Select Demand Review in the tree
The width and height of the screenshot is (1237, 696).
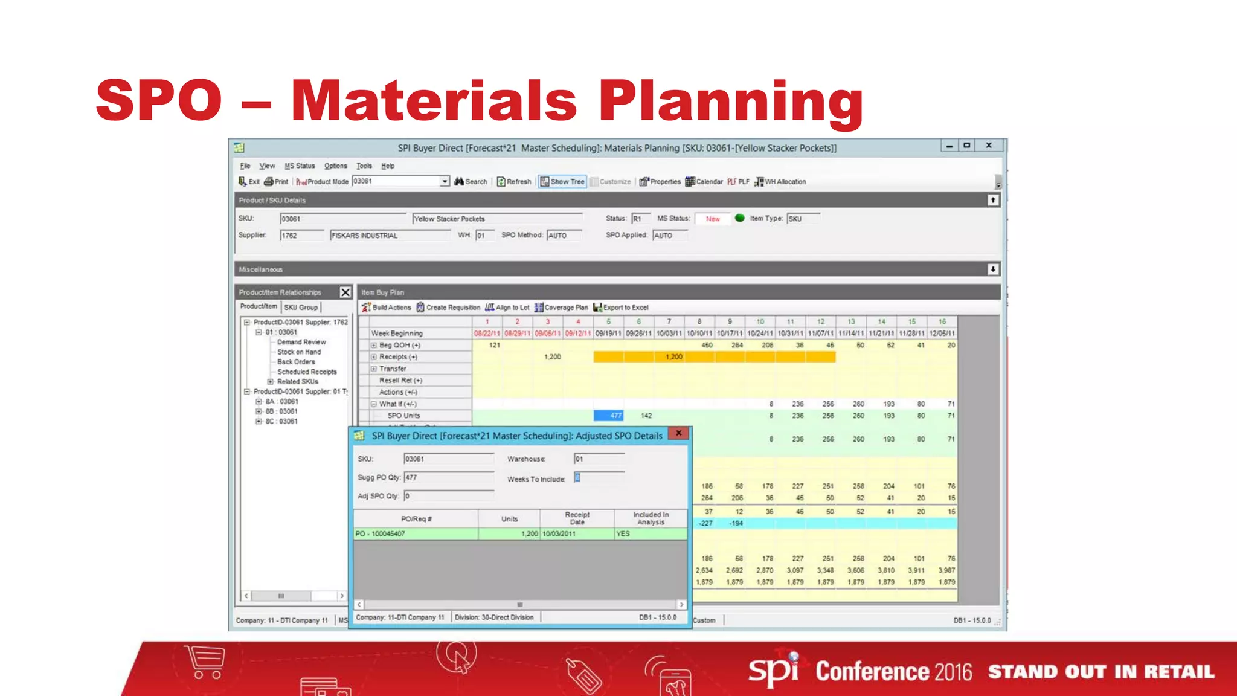[301, 342]
